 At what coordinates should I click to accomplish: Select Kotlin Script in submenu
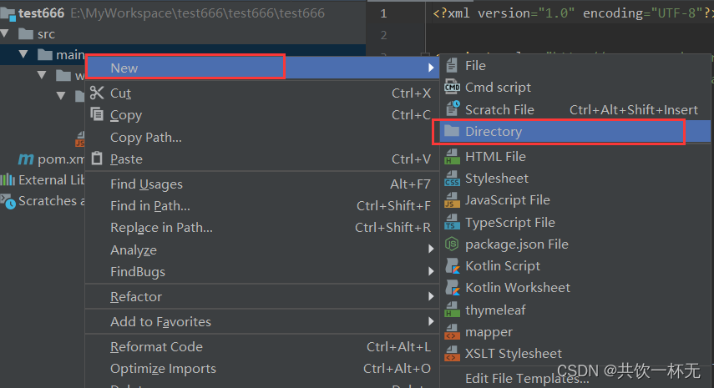click(x=575, y=265)
